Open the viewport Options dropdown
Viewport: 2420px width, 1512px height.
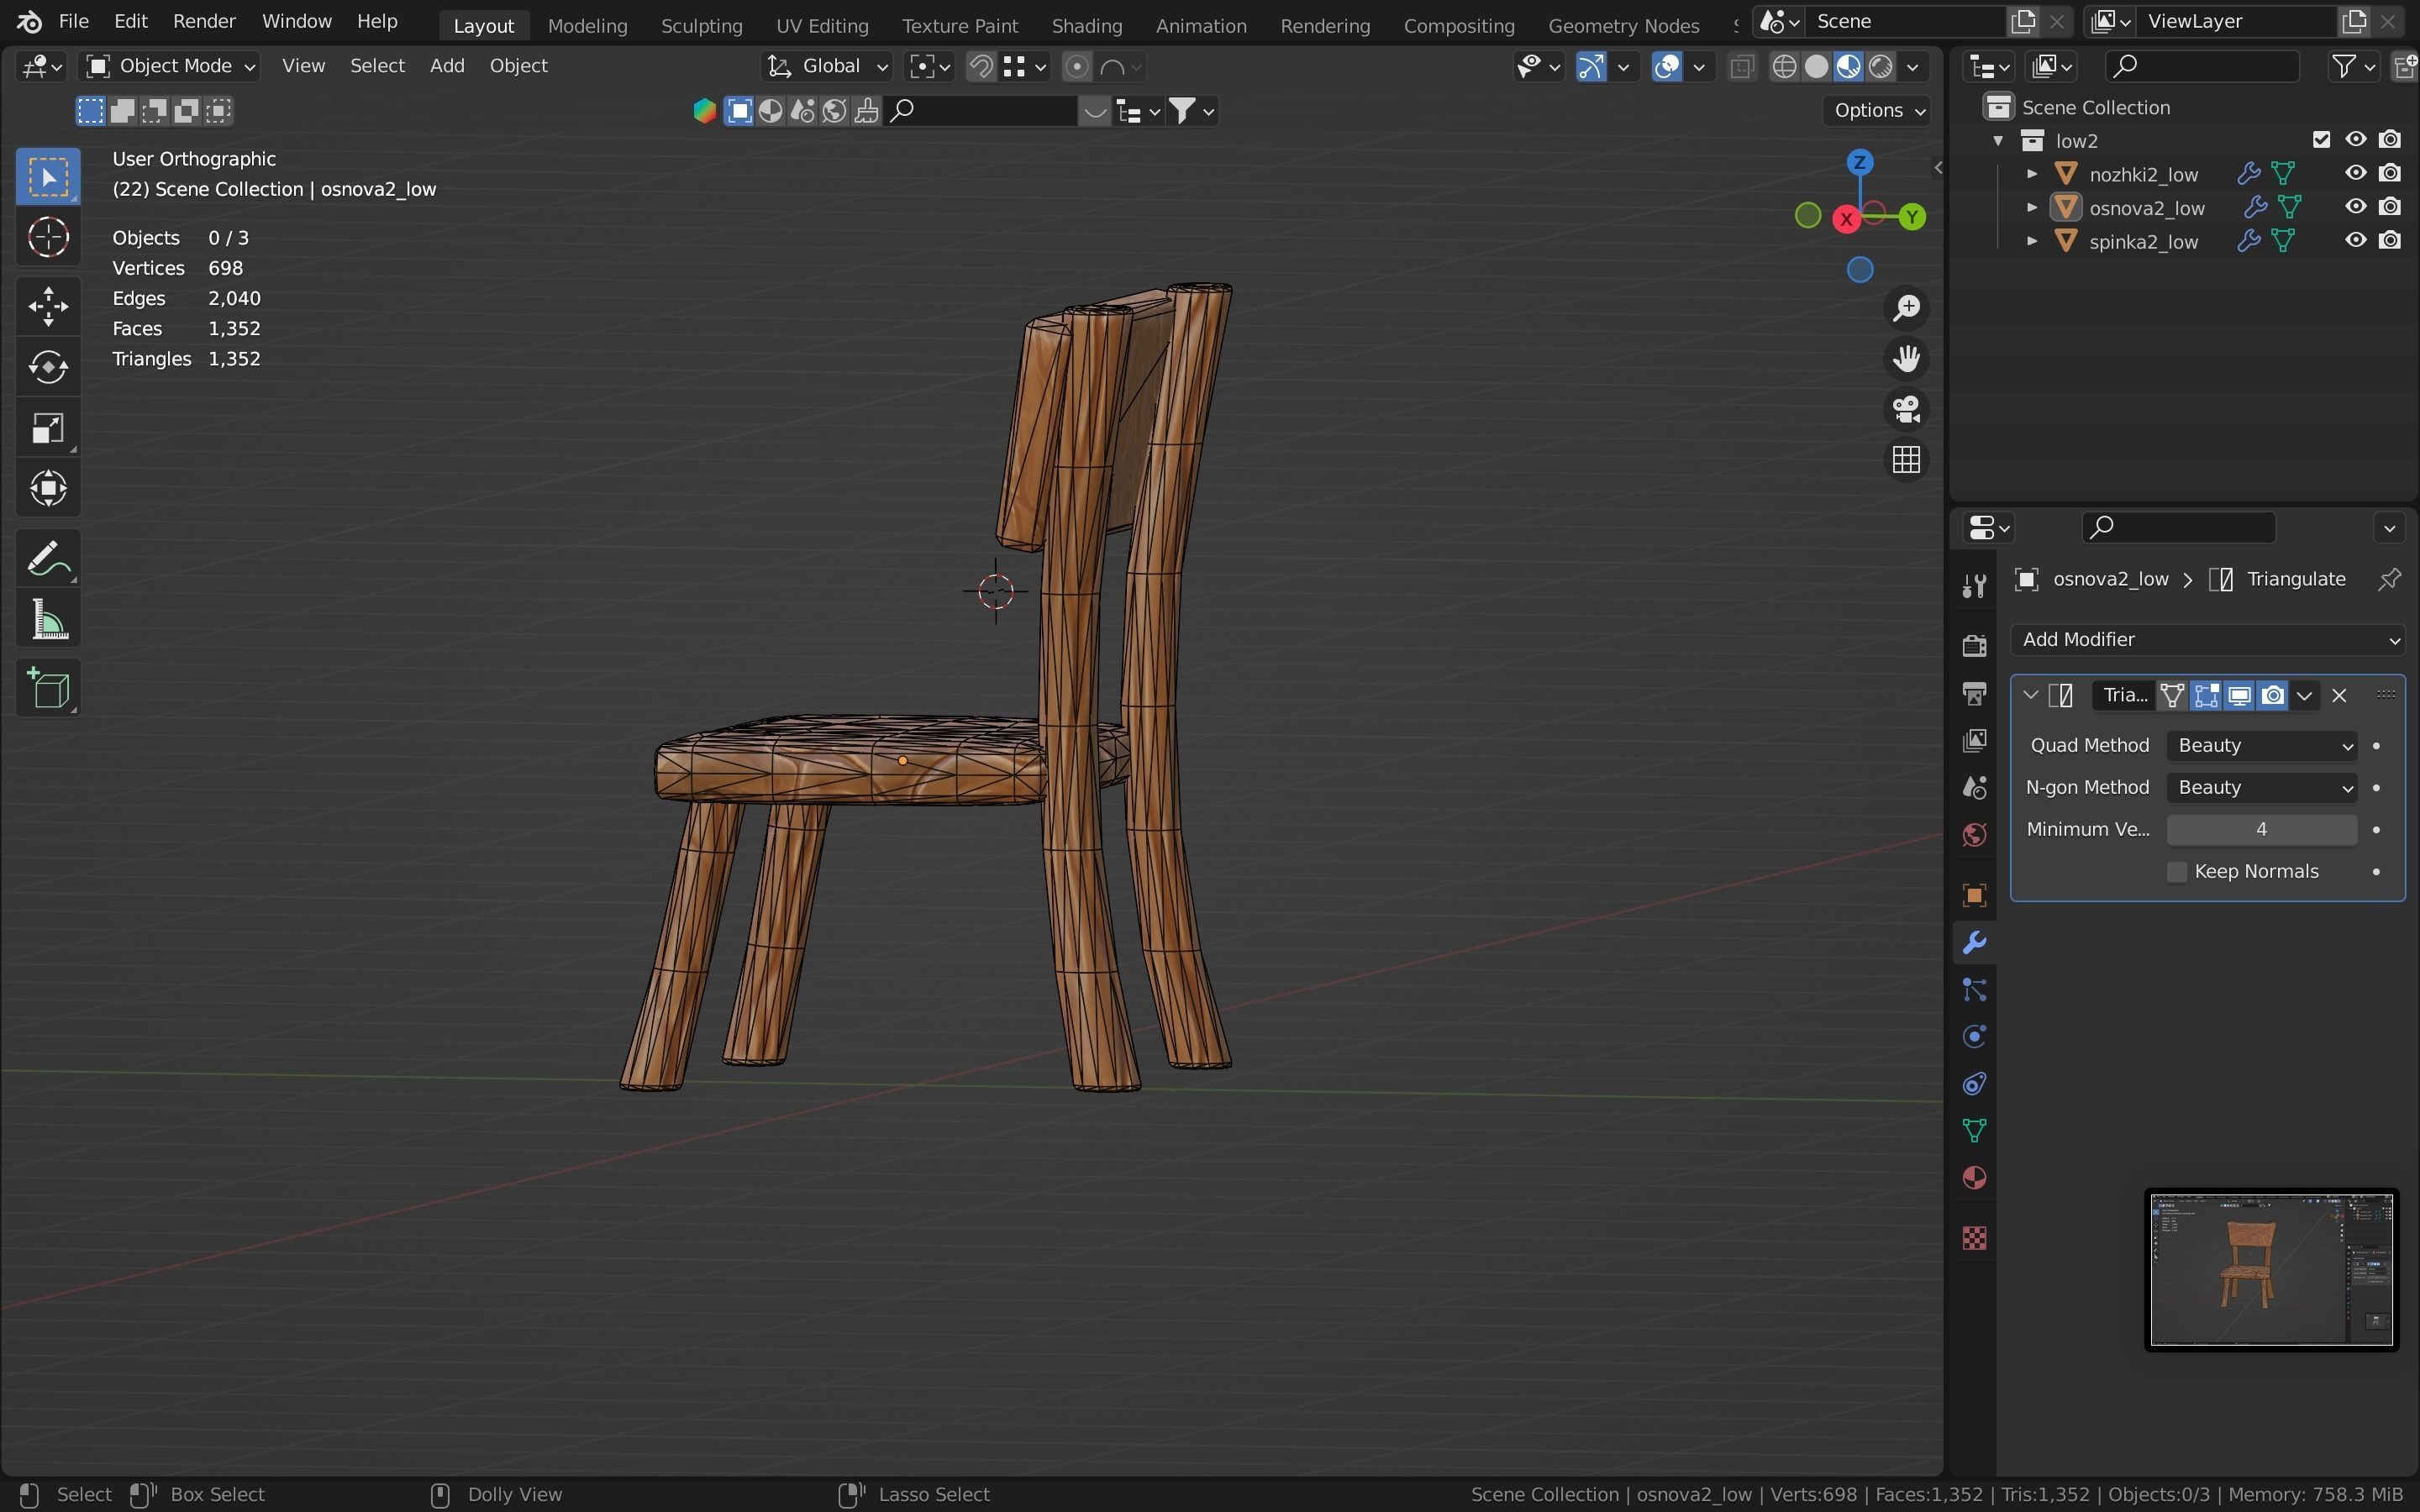click(x=1878, y=111)
